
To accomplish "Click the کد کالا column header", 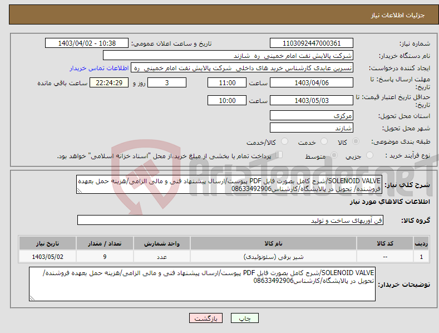I will 385,243.
